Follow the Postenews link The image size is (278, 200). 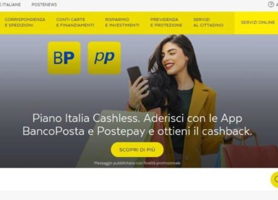[44, 4]
